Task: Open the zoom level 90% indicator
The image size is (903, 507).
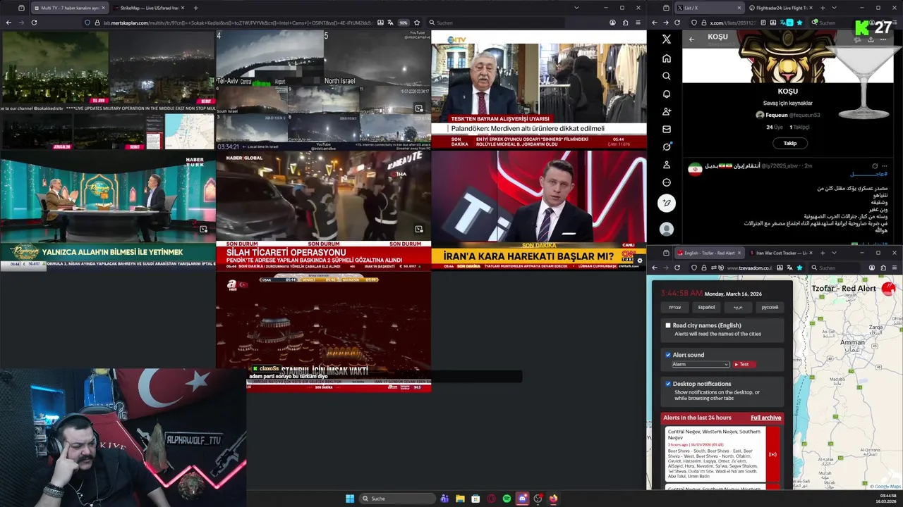Action: [x=404, y=23]
